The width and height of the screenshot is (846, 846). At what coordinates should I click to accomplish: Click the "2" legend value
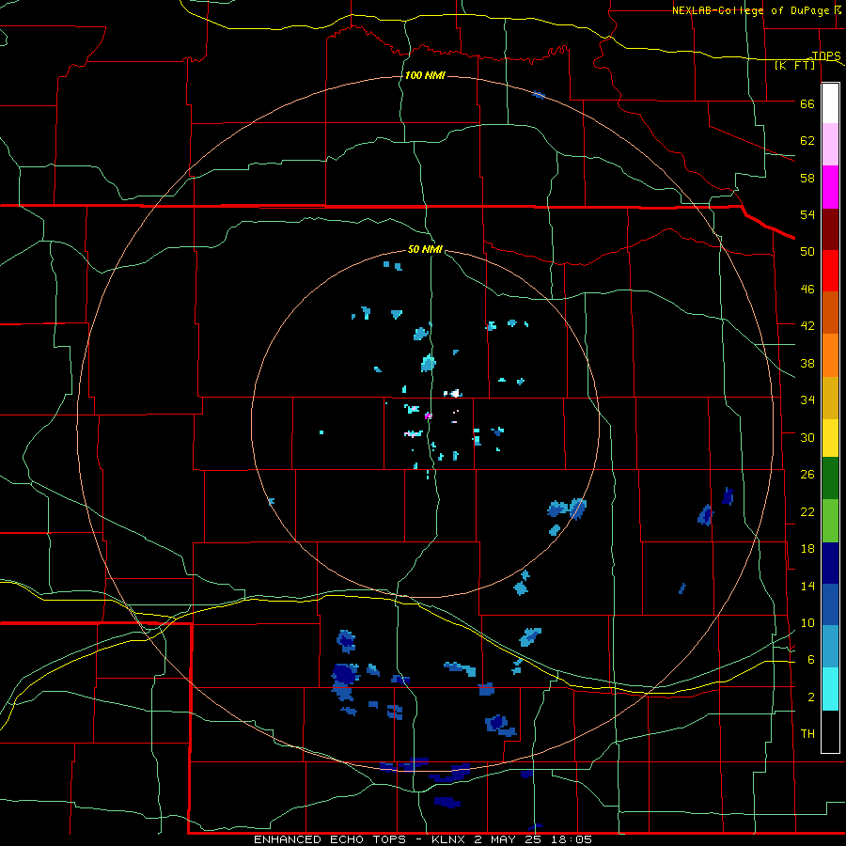point(811,697)
